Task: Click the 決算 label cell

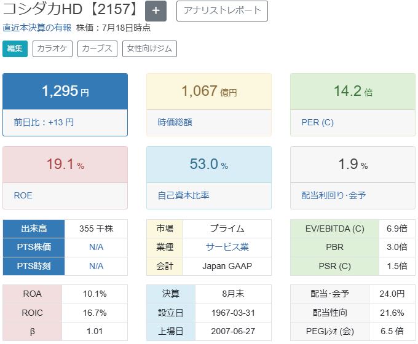Action: pyautogui.click(x=171, y=294)
